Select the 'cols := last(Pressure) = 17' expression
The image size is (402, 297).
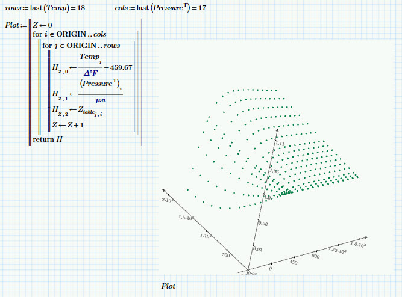pyautogui.click(x=160, y=8)
